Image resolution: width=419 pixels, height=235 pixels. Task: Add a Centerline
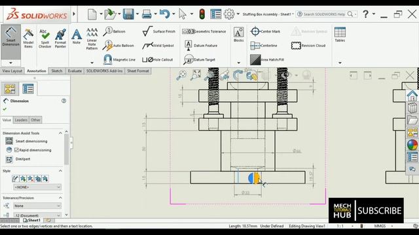tap(264, 46)
